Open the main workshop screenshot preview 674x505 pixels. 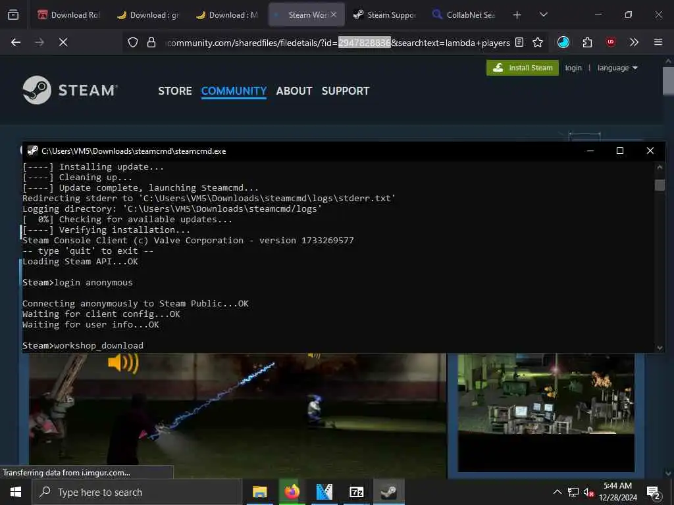[238, 416]
